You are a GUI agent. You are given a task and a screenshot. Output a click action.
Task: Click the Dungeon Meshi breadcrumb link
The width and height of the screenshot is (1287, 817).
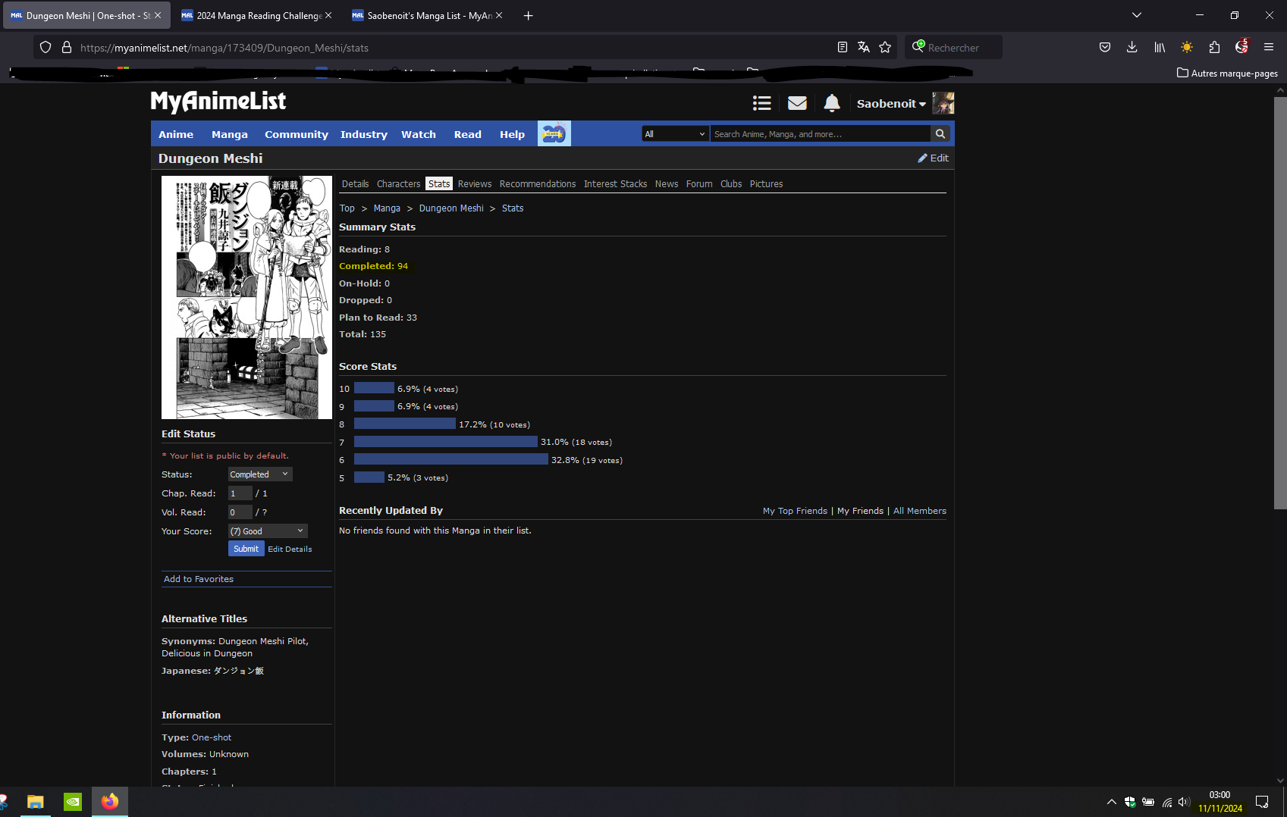451,208
